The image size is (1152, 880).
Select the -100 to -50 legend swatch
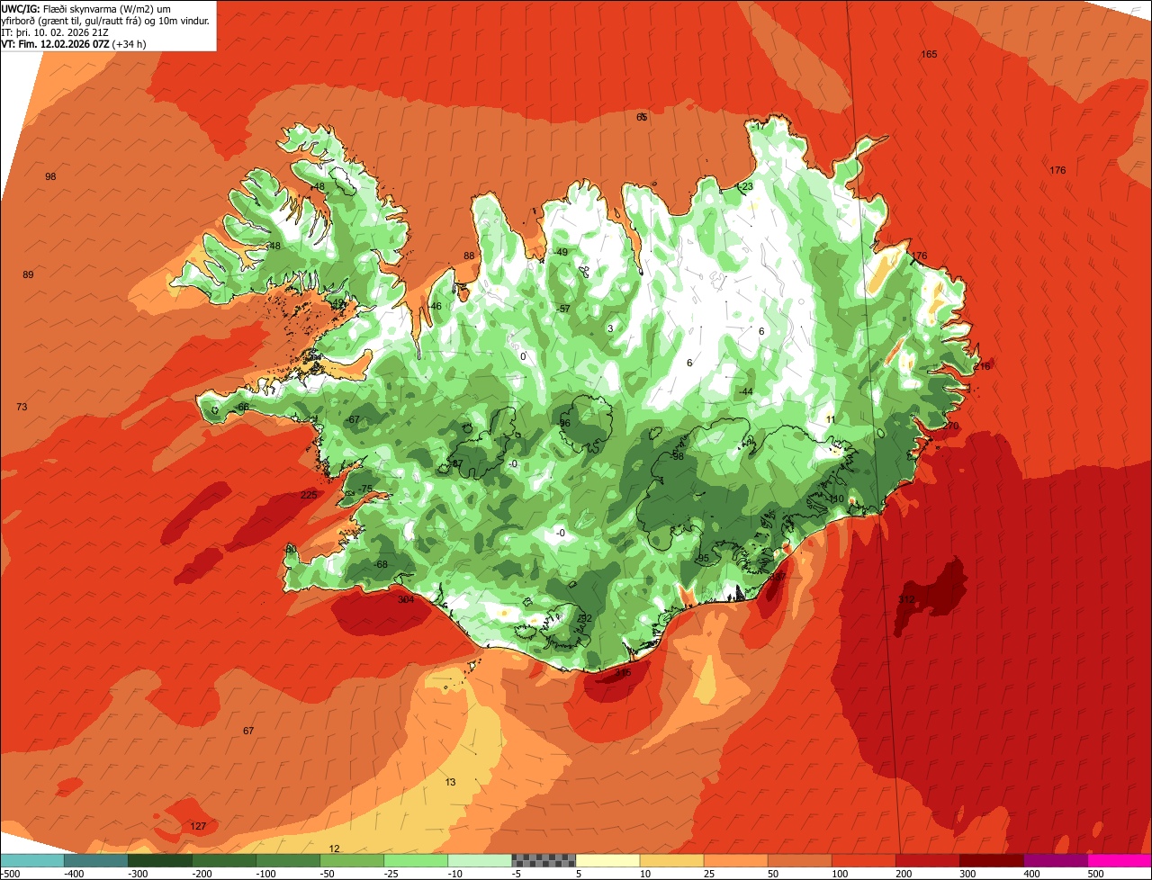pos(287,860)
